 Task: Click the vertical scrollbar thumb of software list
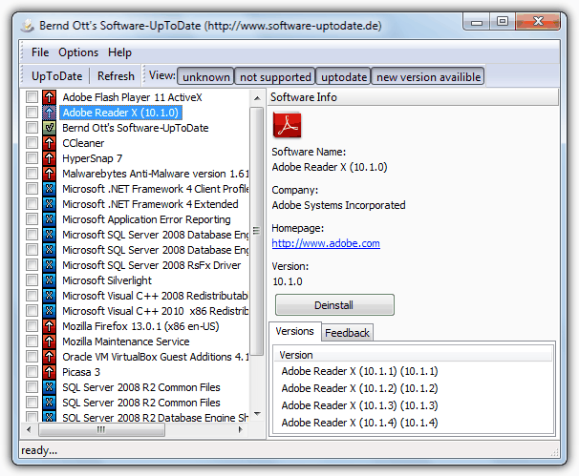pos(257,231)
